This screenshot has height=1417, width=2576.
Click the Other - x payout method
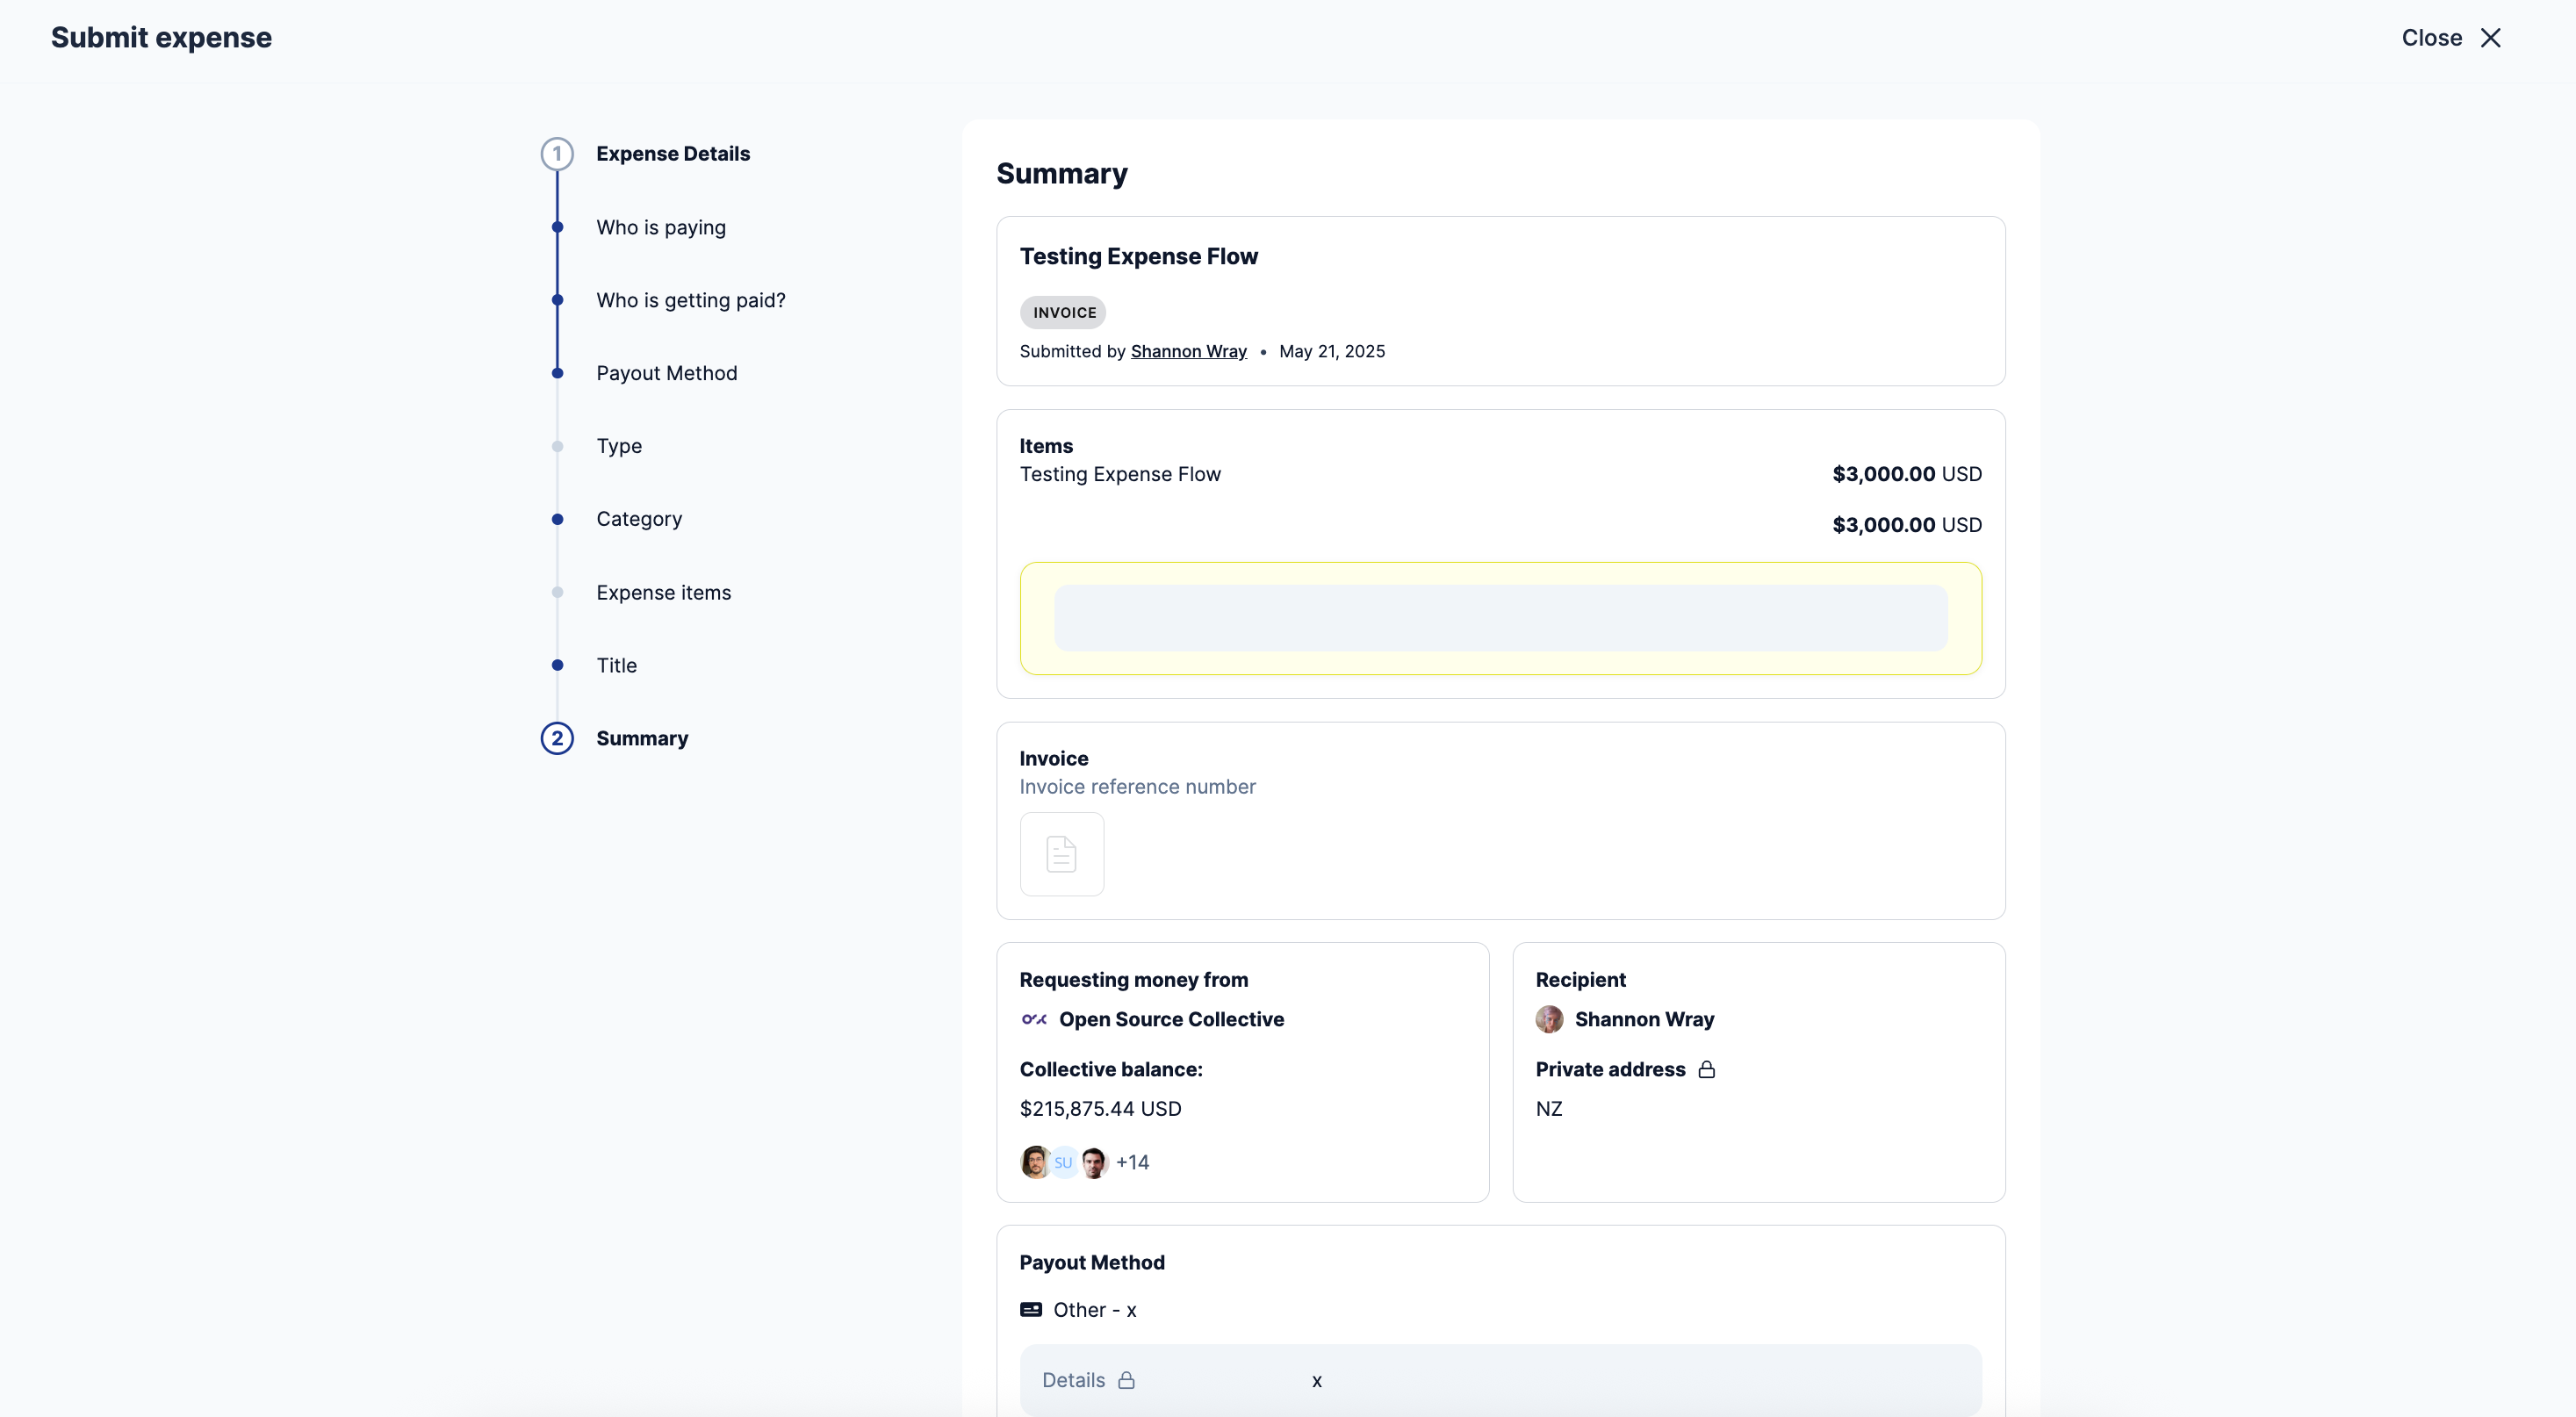point(1094,1309)
